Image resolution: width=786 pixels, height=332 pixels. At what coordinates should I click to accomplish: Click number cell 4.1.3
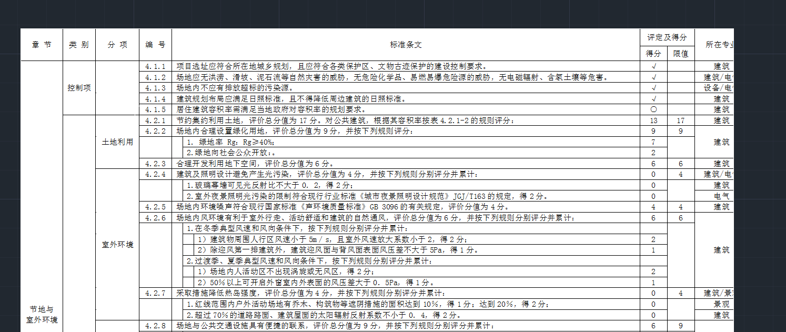coord(156,88)
